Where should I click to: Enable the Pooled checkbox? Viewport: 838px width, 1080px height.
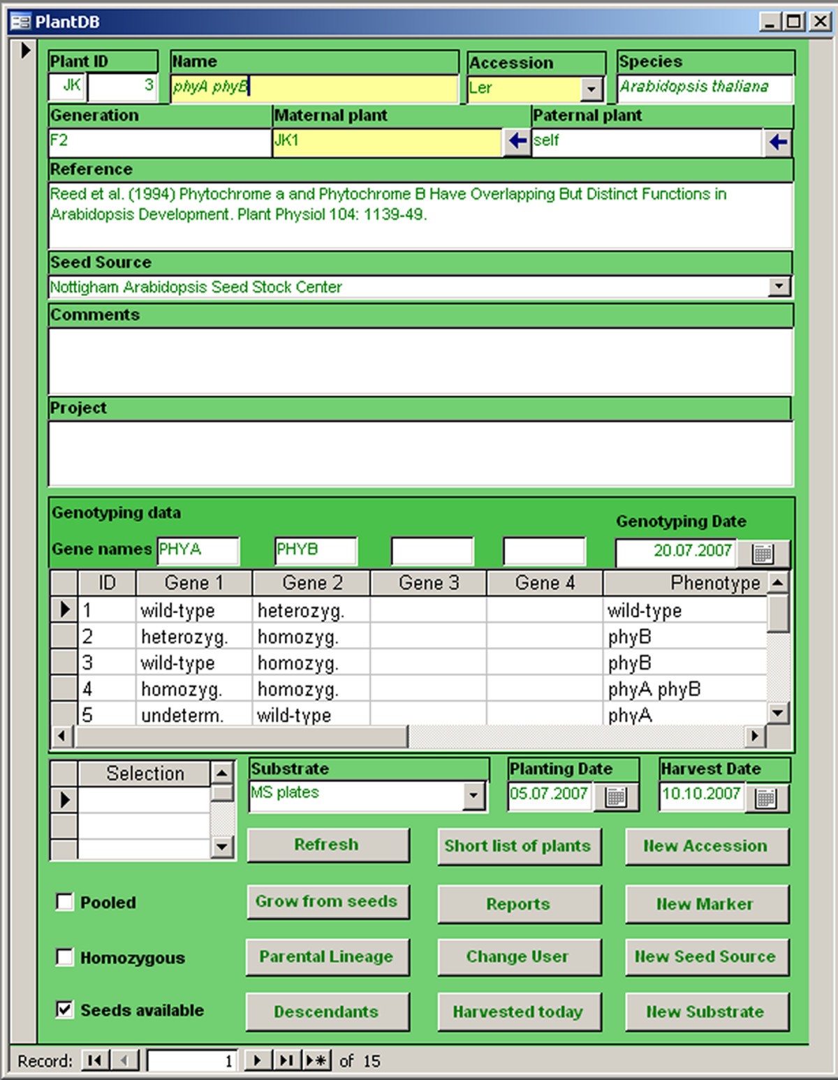pos(65,902)
